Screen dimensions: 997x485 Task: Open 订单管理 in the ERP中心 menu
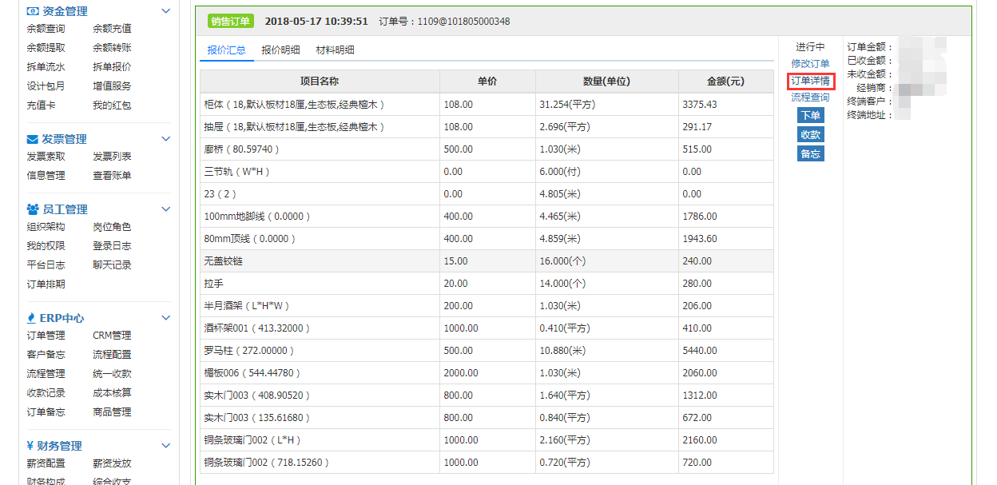coord(46,336)
